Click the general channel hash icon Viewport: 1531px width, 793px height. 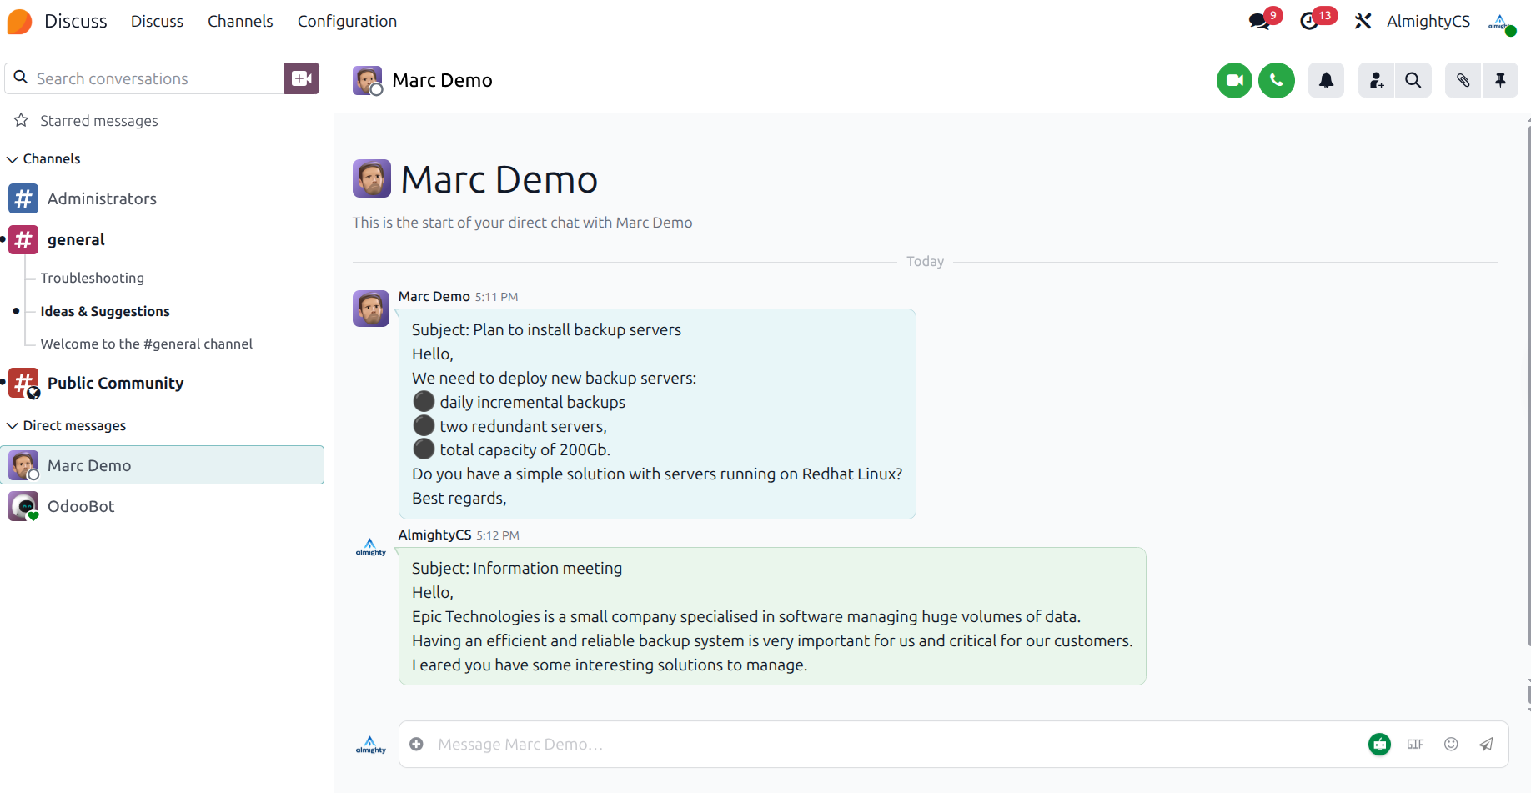click(x=23, y=240)
